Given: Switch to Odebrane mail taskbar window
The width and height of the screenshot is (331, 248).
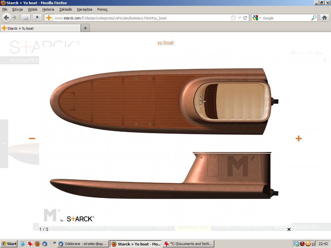Looking at the screenshot, I should (83, 244).
